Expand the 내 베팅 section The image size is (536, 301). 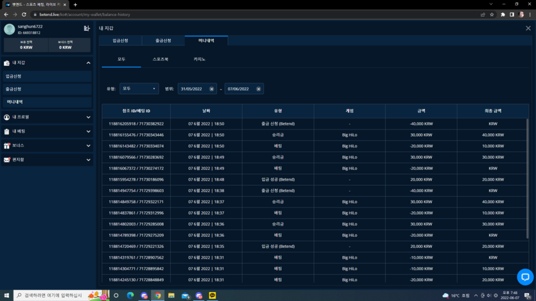coord(88,131)
